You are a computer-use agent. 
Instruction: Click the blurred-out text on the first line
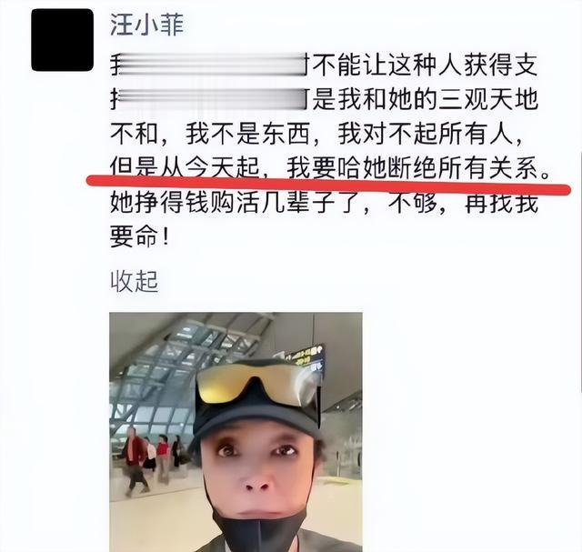point(209,65)
